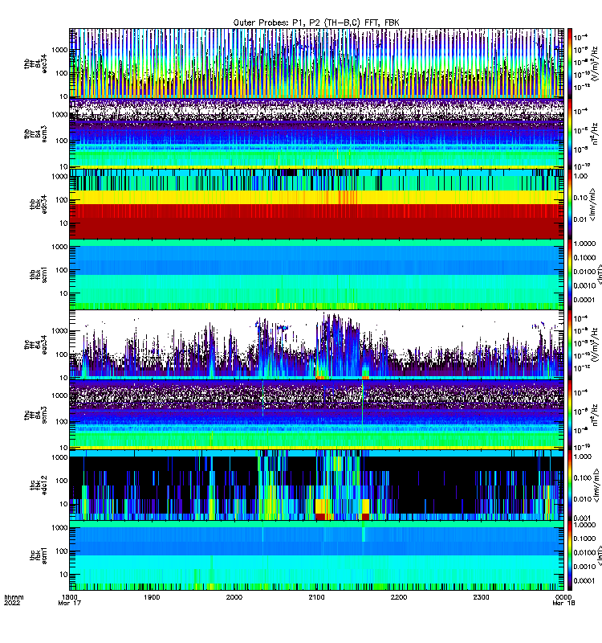Click the bottom thc fbk scm1 panel

click(316, 555)
